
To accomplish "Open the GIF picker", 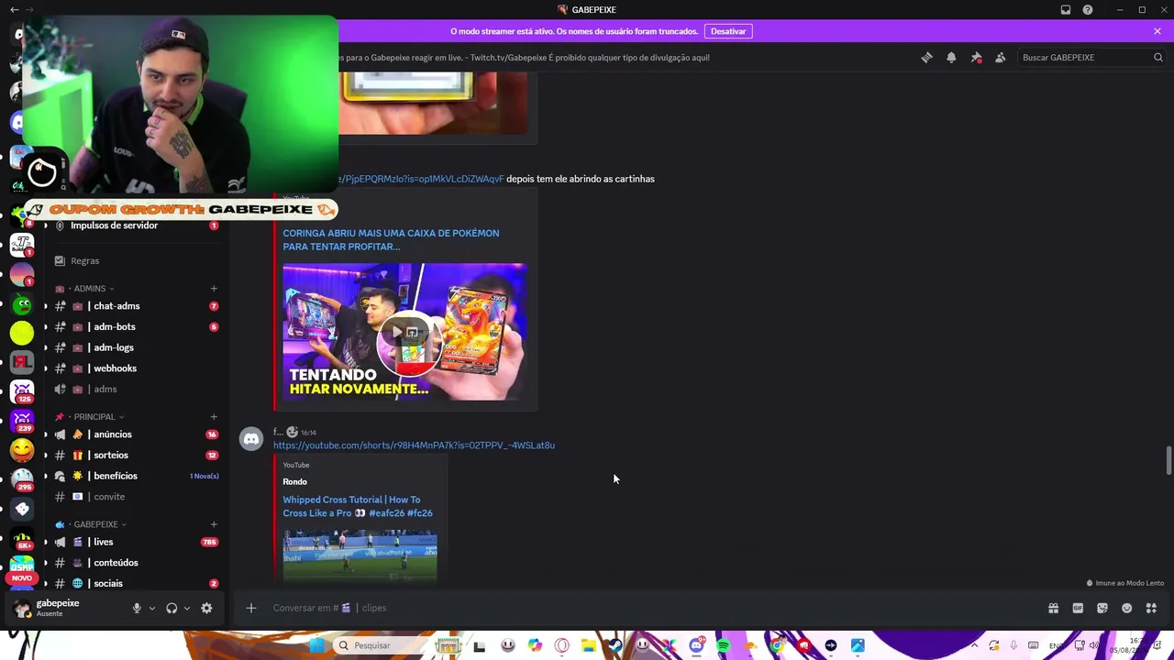I will (x=1078, y=608).
